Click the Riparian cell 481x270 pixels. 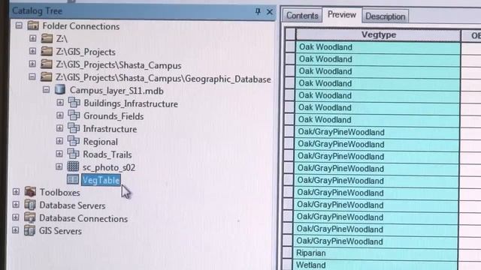tap(376, 253)
